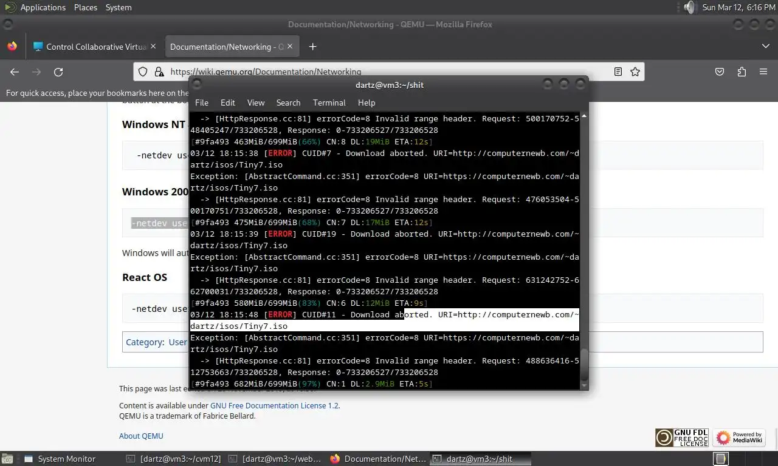Open the Places menu
This screenshot has height=466, width=778.
click(86, 7)
